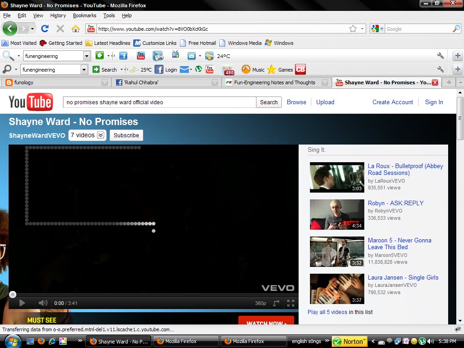The image size is (464, 348).
Task: Check the 25°C weather in lower toolbar
Action: pyautogui.click(x=140, y=69)
